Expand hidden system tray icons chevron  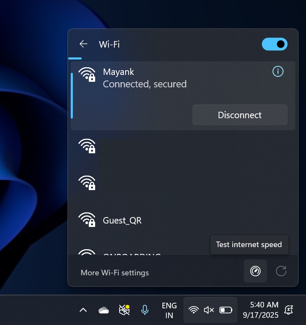click(x=84, y=310)
